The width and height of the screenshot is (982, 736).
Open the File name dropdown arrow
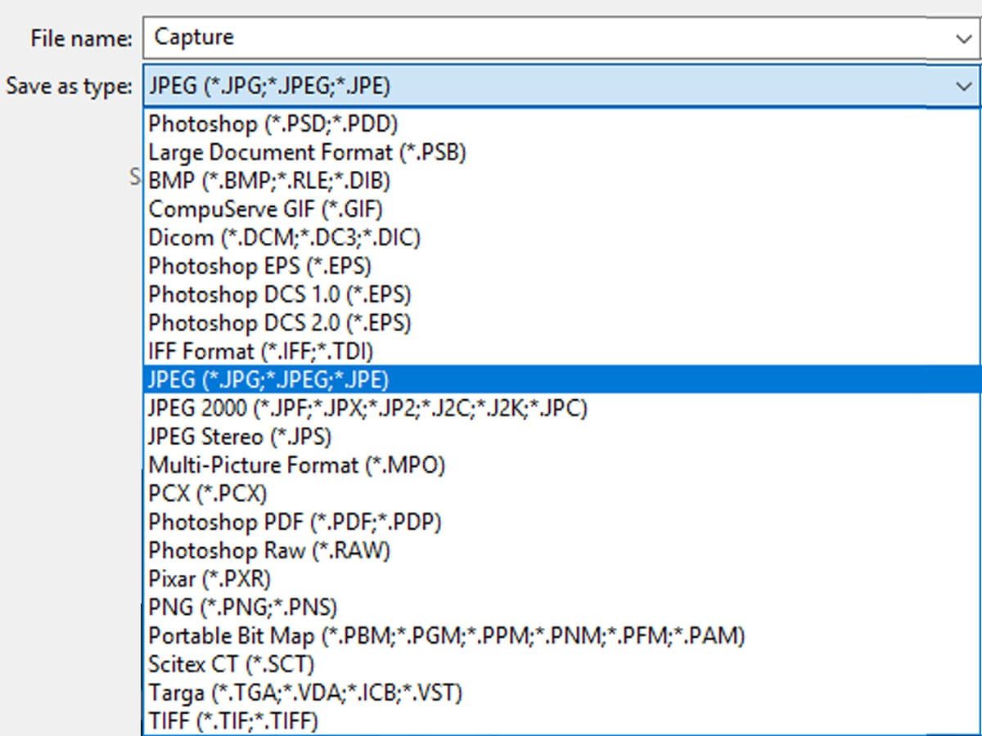pos(962,38)
